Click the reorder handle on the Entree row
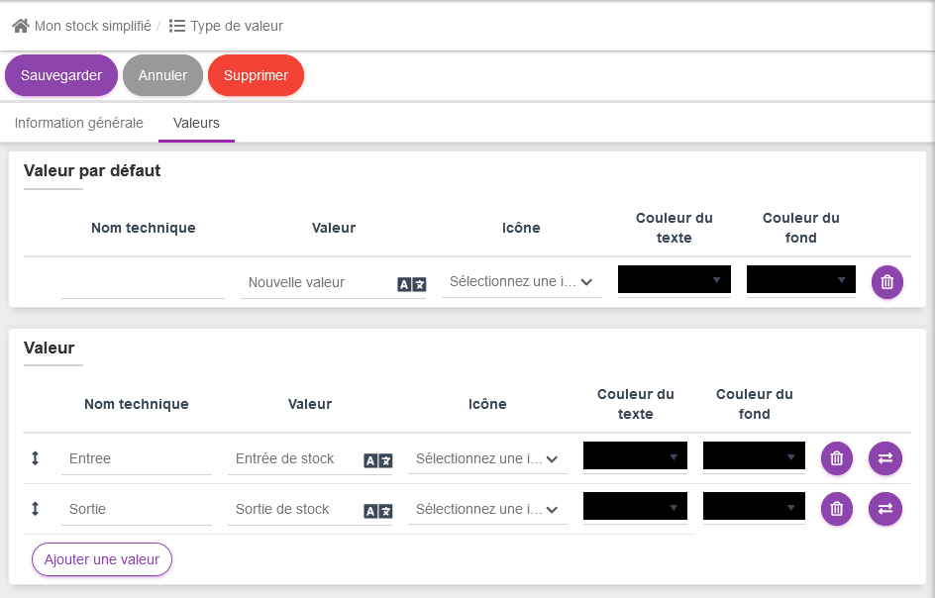Screen dimensions: 935x598 (x=36, y=458)
